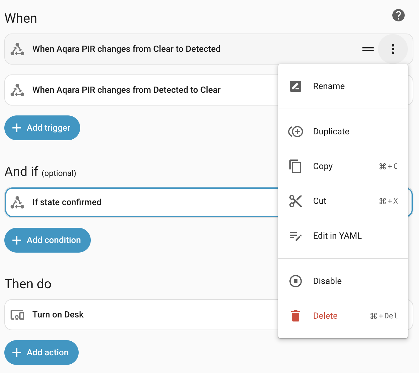419x373 pixels.
Task: Click the device icon beside Turn on Desk
Action: [x=17, y=315]
